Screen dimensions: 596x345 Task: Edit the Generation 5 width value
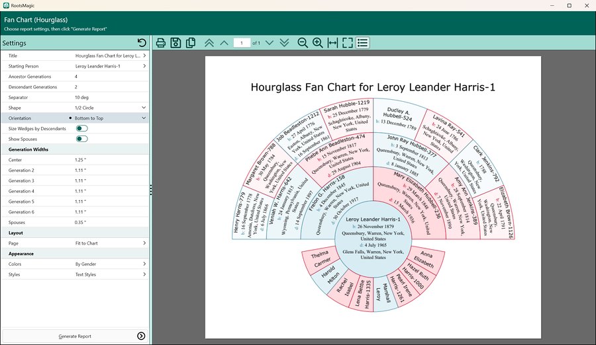[80, 202]
